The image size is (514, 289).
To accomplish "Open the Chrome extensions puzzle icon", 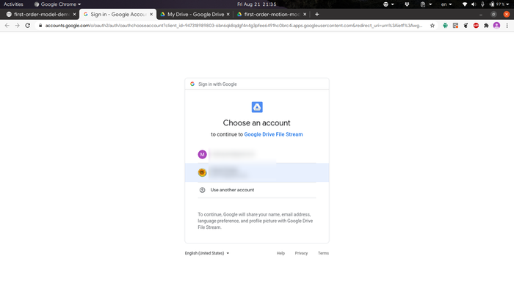I will [x=486, y=26].
